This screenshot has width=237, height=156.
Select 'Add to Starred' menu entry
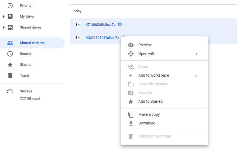(x=150, y=101)
